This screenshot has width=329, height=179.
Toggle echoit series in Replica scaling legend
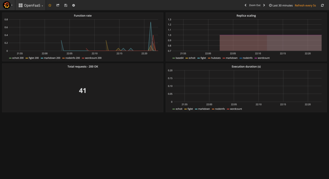(191, 58)
